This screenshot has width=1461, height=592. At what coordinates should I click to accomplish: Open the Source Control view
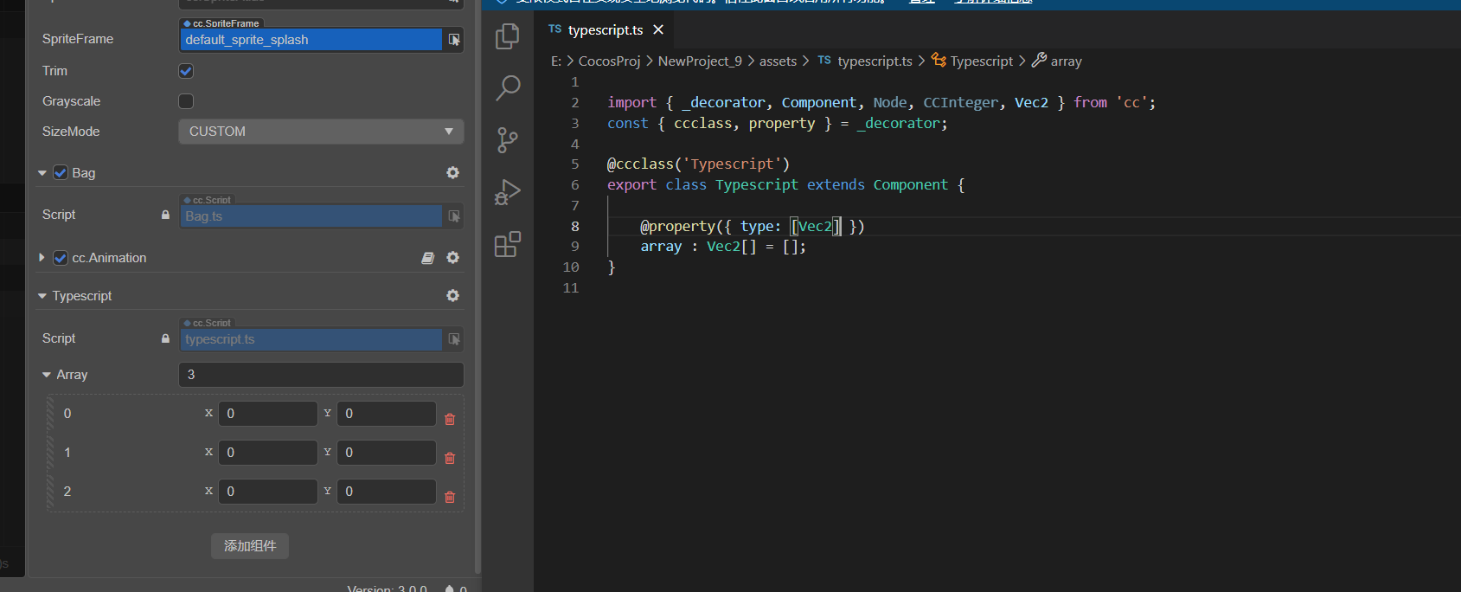click(x=508, y=139)
